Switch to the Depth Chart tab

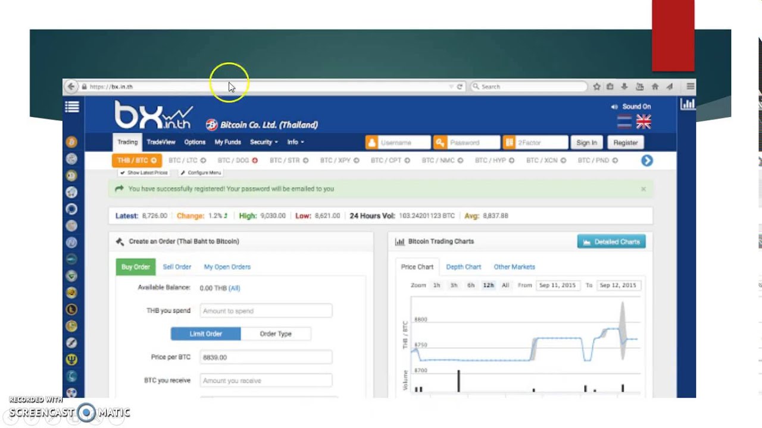coord(464,267)
